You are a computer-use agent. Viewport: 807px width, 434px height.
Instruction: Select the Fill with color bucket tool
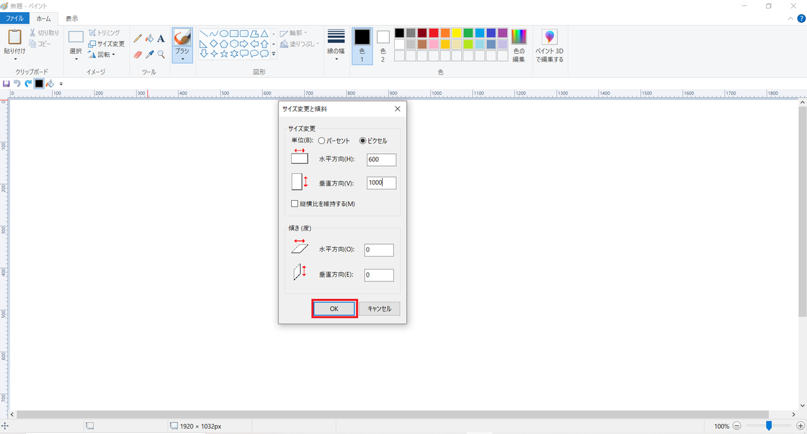coord(150,38)
